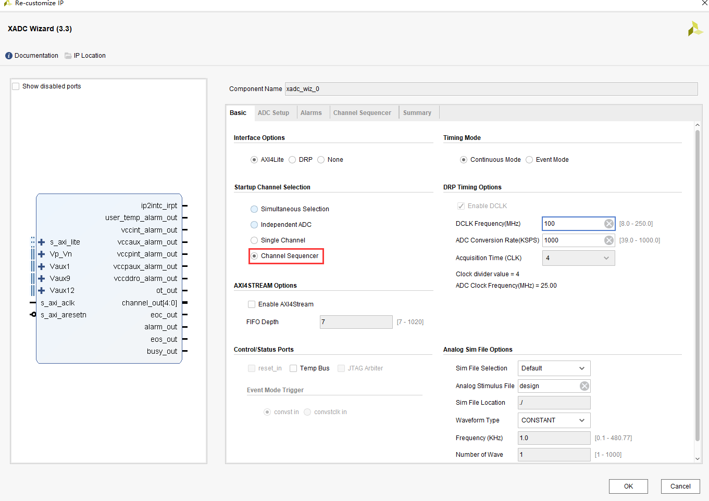Viewport: 709px width, 501px height.
Task: Toggle Show disabled ports checkbox
Action: pos(16,86)
